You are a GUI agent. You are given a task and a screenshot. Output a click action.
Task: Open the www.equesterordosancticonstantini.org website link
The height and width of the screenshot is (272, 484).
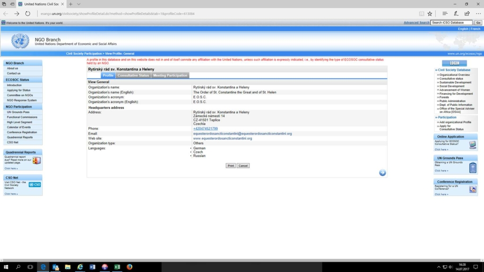click(x=223, y=138)
